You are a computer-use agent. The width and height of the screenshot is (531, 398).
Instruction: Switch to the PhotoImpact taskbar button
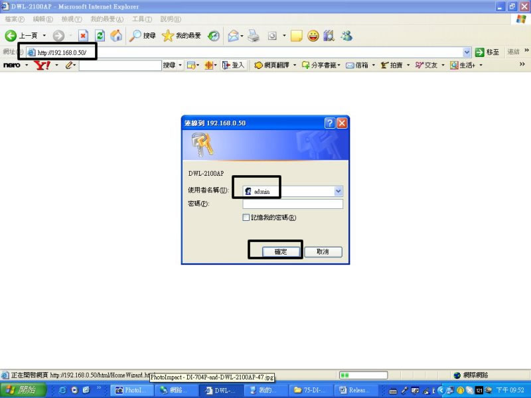(x=132, y=390)
